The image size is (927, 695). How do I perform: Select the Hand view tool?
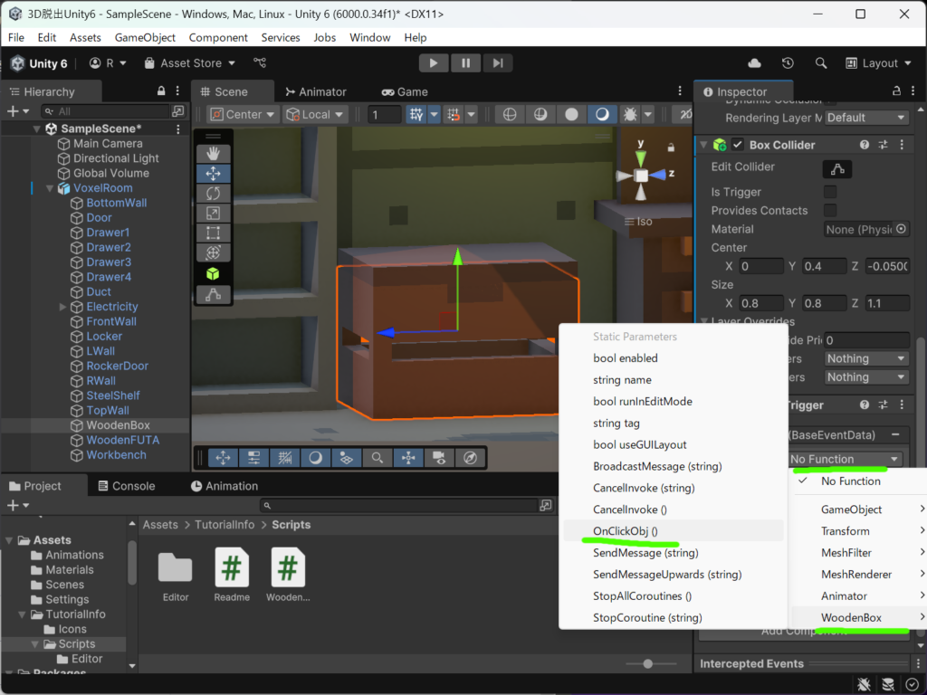click(213, 154)
